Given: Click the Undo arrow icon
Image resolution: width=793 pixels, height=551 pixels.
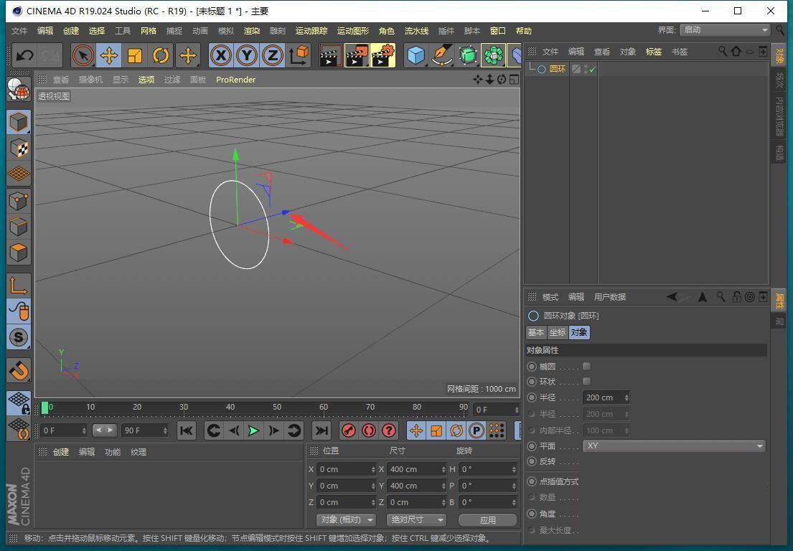Looking at the screenshot, I should (24, 55).
